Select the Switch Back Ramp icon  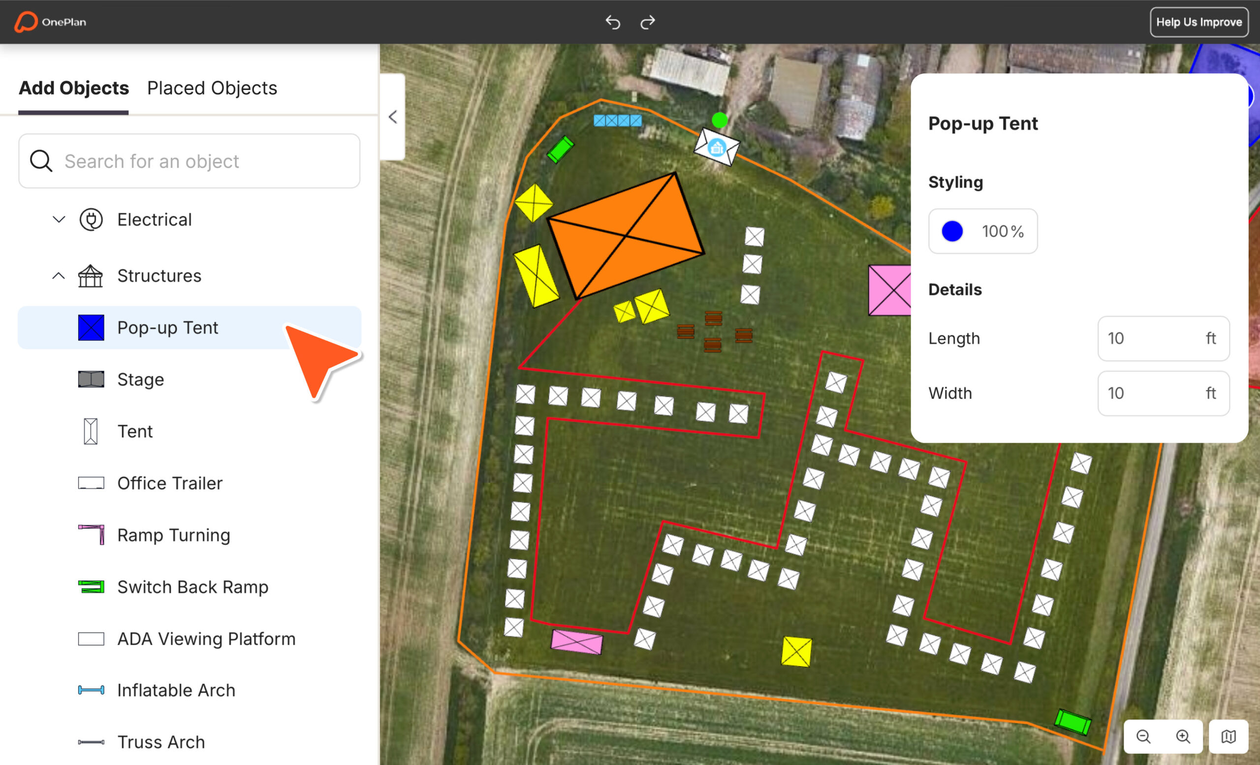click(91, 586)
